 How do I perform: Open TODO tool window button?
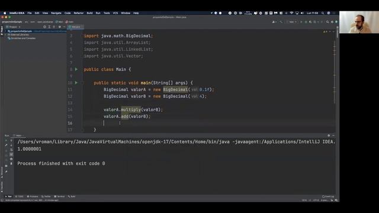click(20, 196)
